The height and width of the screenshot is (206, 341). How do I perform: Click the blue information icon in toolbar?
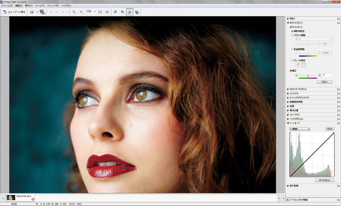coord(137,11)
